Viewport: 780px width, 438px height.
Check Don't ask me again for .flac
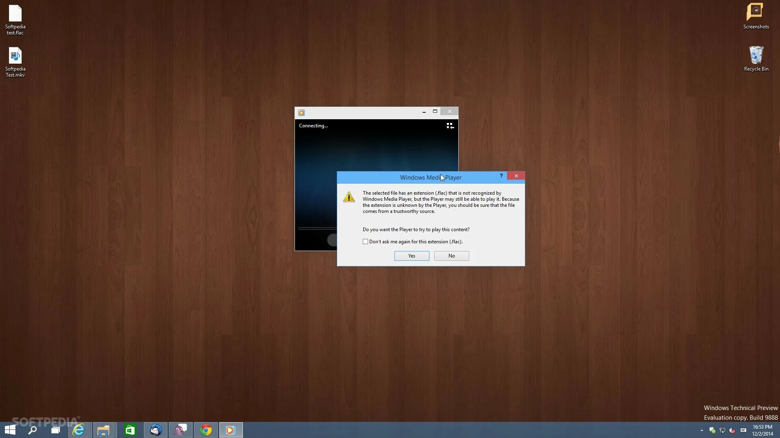coord(365,242)
